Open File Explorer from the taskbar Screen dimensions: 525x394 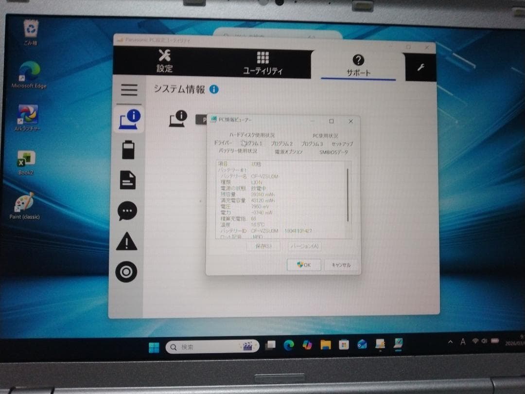325,344
